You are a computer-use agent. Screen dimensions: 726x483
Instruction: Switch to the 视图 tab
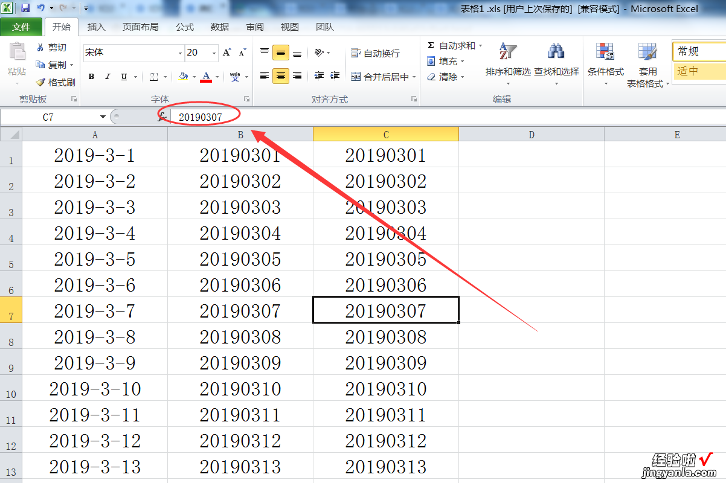click(x=290, y=27)
